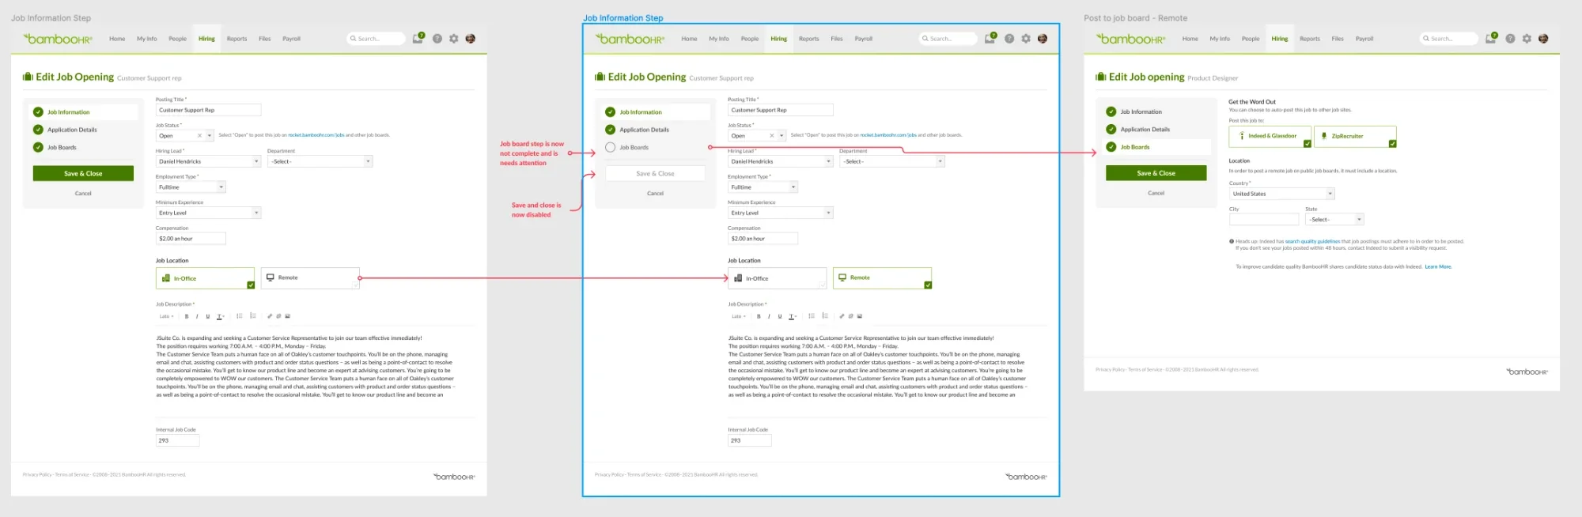Select Remote location card in left frame
Image resolution: width=1582 pixels, height=517 pixels.
coord(311,278)
